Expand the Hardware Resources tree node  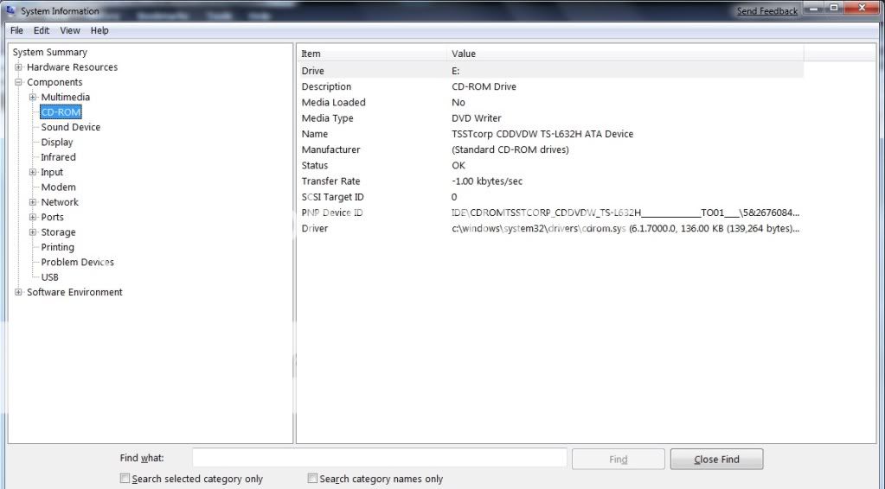coord(18,67)
